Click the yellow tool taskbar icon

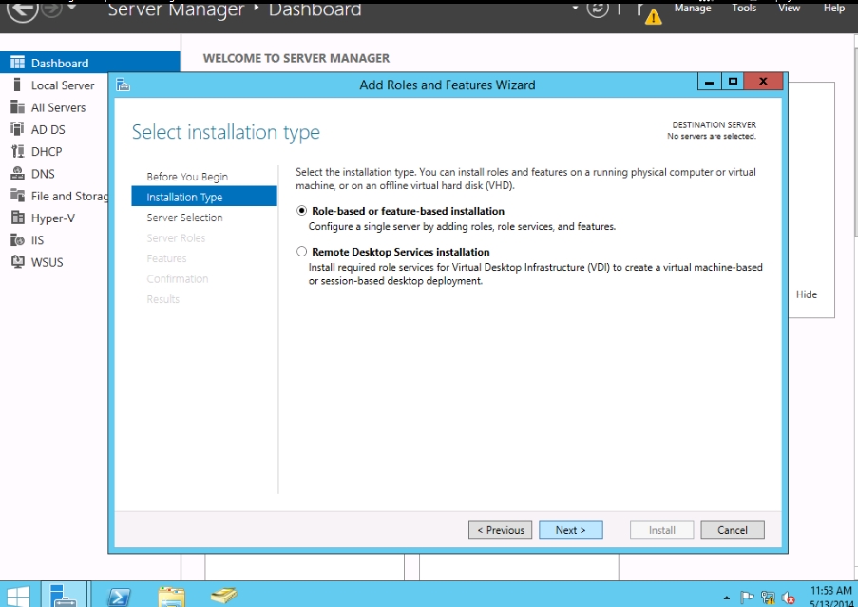(x=223, y=595)
